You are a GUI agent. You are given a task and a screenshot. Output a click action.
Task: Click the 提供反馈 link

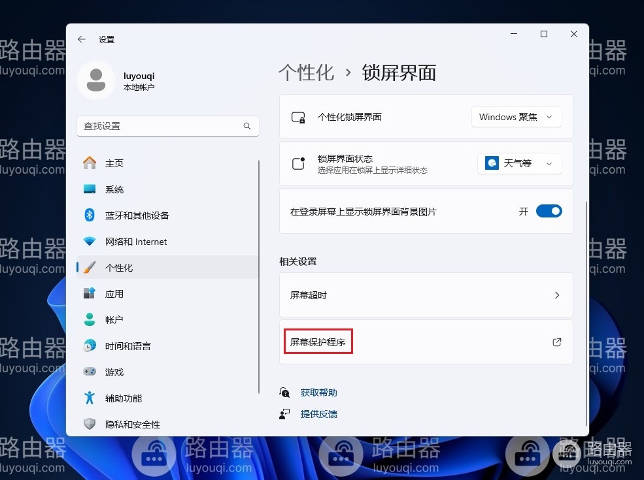318,414
